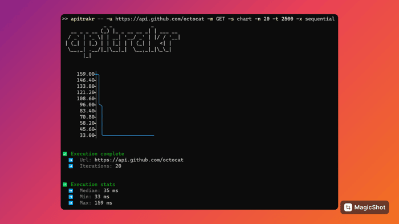The width and height of the screenshot is (399, 224).
Task: Click the blue arrow icon next to Url
Action: [x=71, y=160]
